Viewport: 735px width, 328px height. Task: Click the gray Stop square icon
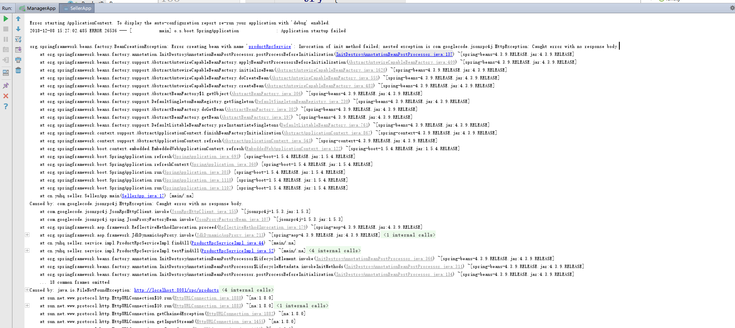tap(6, 29)
